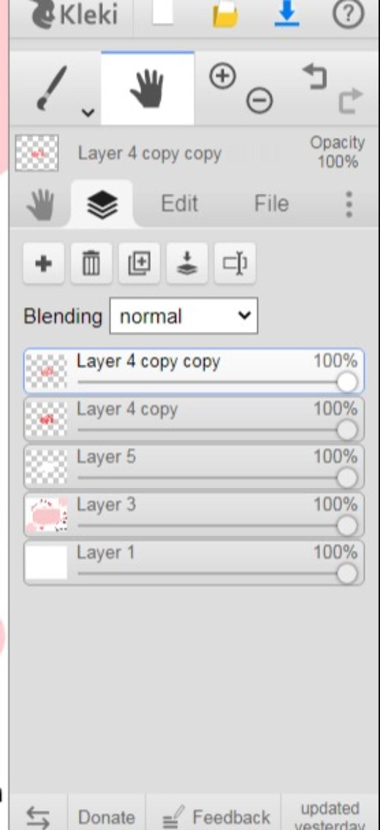The height and width of the screenshot is (830, 380).
Task: Switch to the Edit tab
Action: 179,203
